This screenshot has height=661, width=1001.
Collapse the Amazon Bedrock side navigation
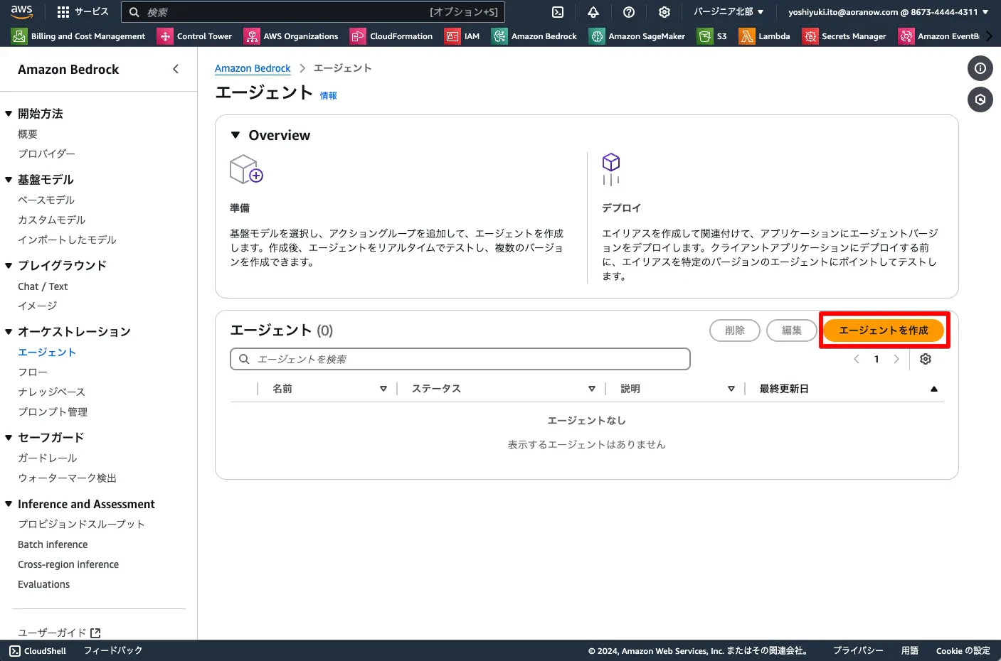pyautogui.click(x=176, y=69)
